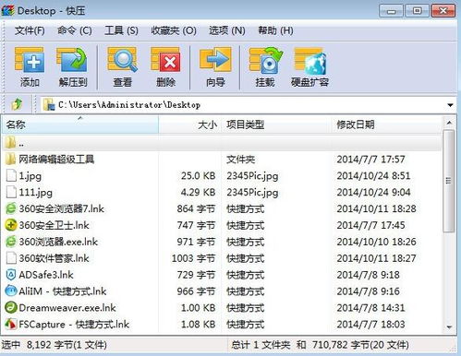Select the 360安全卫士.lnk file name
The width and height of the screenshot is (461, 356).
(54, 225)
